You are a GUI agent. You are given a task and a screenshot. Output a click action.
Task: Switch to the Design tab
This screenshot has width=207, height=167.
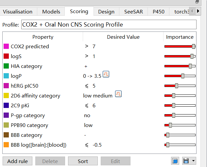click(106, 11)
